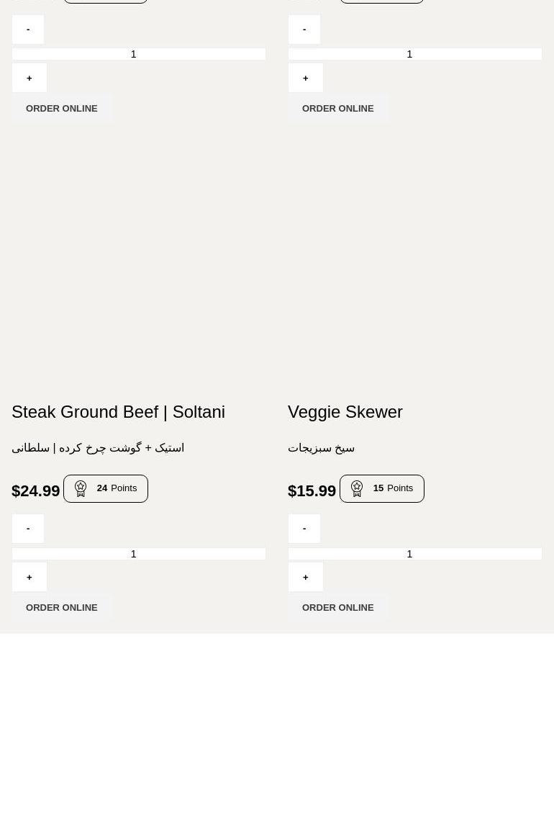Click Order Online for top-left item
The height and width of the screenshot is (829, 554).
[x=62, y=109]
